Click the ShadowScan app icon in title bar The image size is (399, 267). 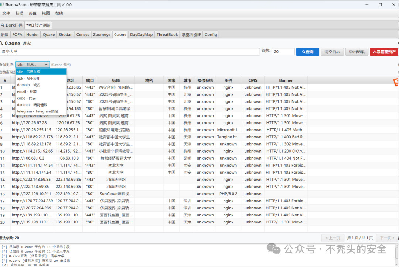coord(2,4)
